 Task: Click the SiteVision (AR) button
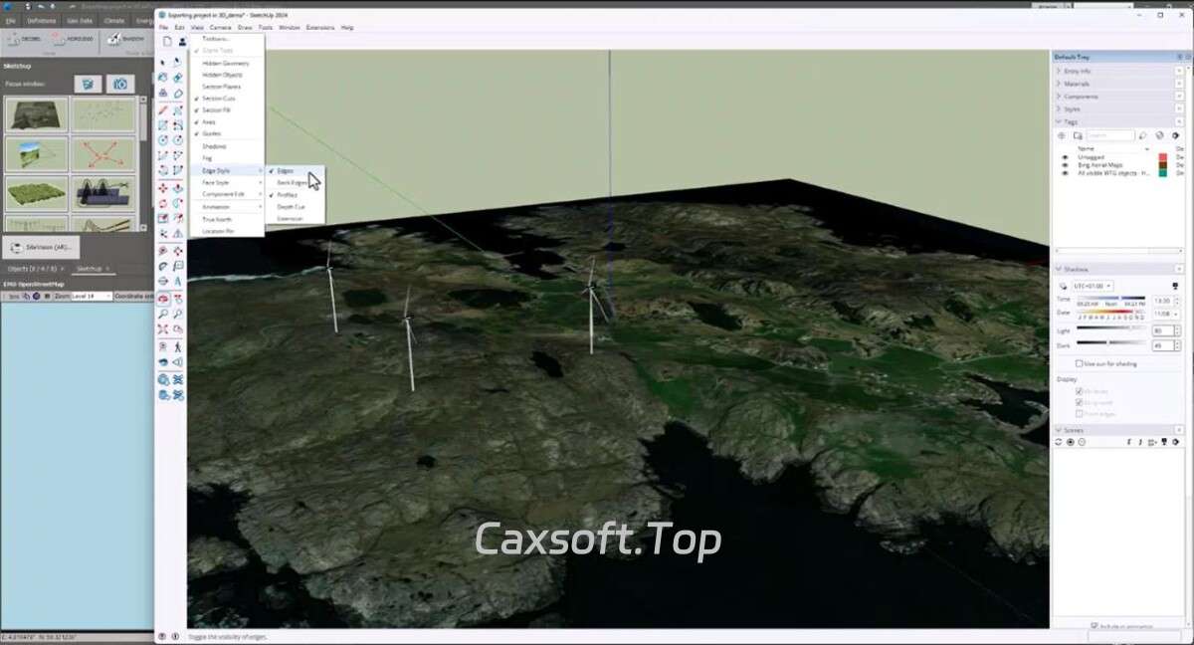tap(41, 247)
